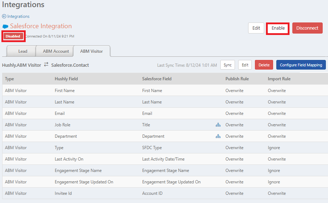
Task: Click the Publish Rule column header
Action: 237,79
